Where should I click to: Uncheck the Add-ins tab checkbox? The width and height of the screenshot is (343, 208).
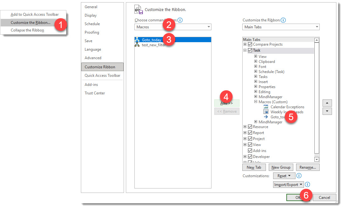click(x=249, y=150)
